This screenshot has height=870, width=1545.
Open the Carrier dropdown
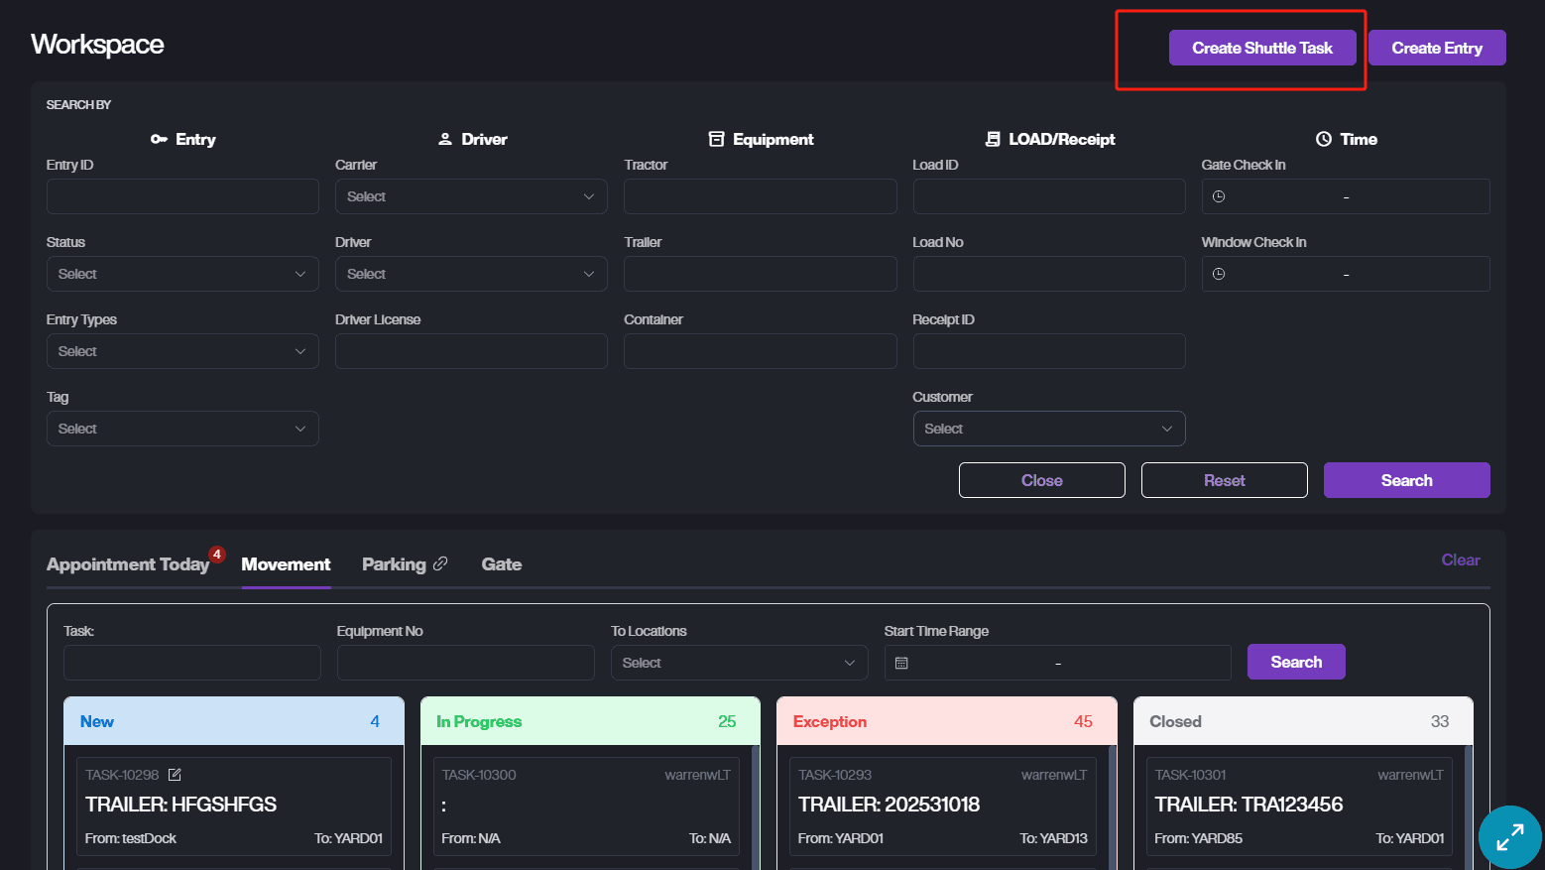pos(470,196)
